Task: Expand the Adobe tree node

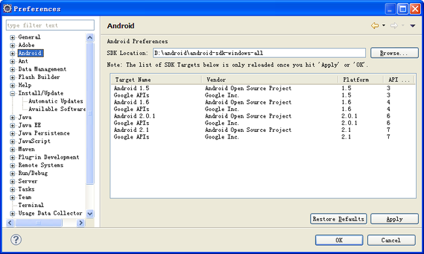Action: [x=12, y=45]
